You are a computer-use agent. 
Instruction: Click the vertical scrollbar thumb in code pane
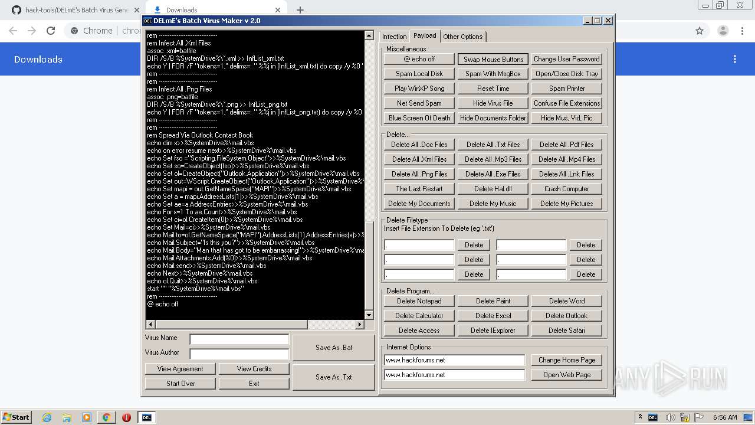[x=369, y=265]
